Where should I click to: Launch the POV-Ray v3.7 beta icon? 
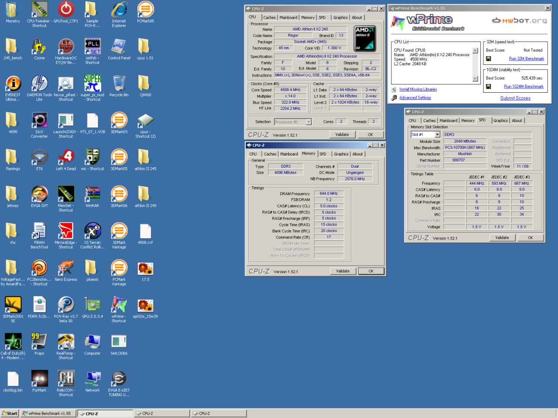[x=66, y=306]
